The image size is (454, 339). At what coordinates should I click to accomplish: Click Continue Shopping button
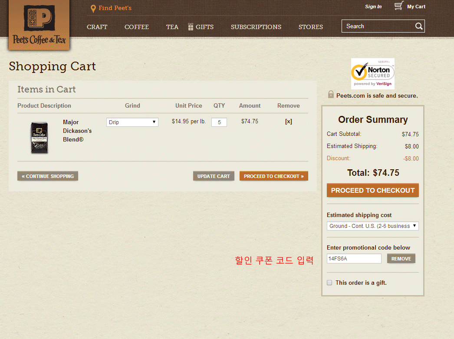point(48,176)
